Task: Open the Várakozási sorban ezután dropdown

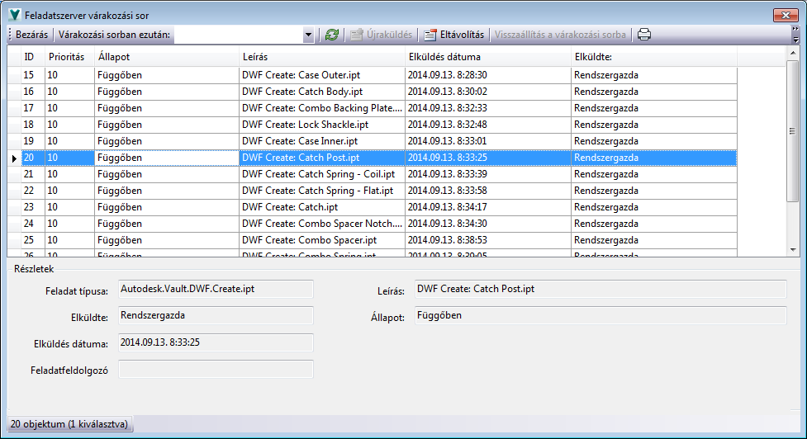Action: click(308, 35)
